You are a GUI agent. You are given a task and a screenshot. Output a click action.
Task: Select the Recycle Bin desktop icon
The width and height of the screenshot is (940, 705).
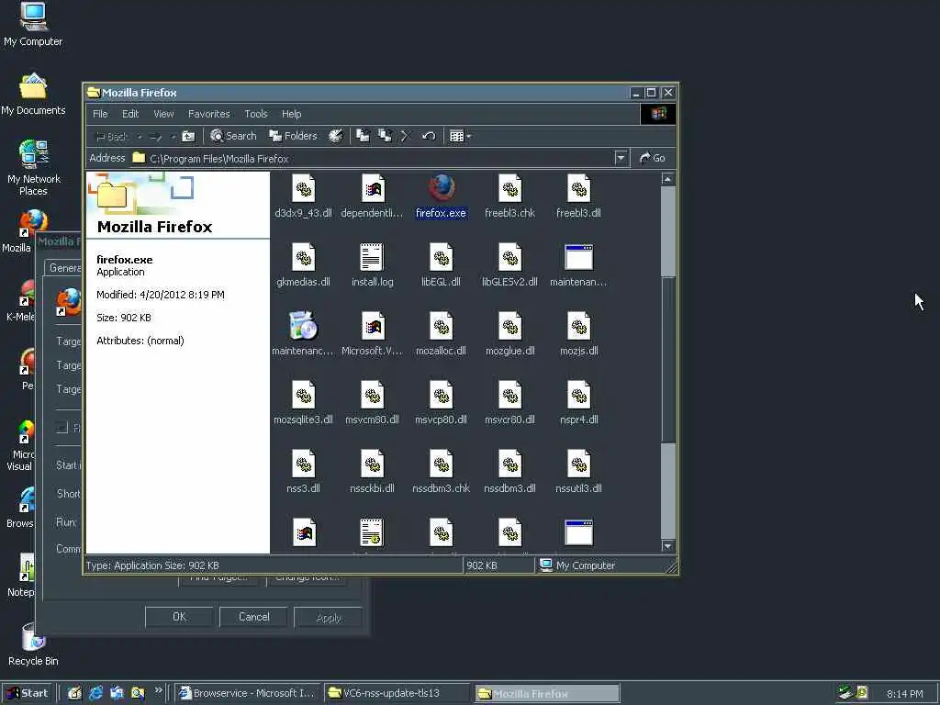pyautogui.click(x=33, y=645)
